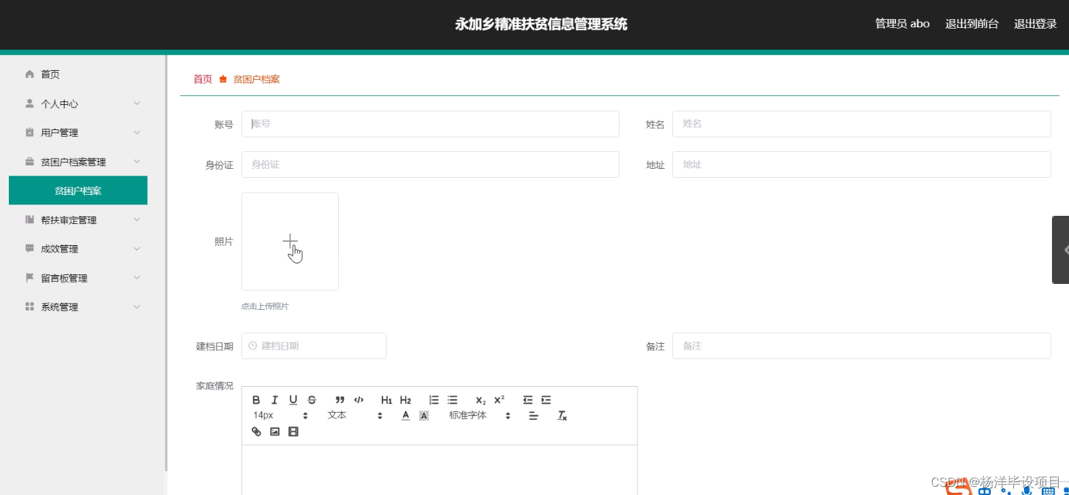Viewport: 1069px width, 495px height.
Task: Select the 贫困户档案 submenu item
Action: (x=78, y=191)
